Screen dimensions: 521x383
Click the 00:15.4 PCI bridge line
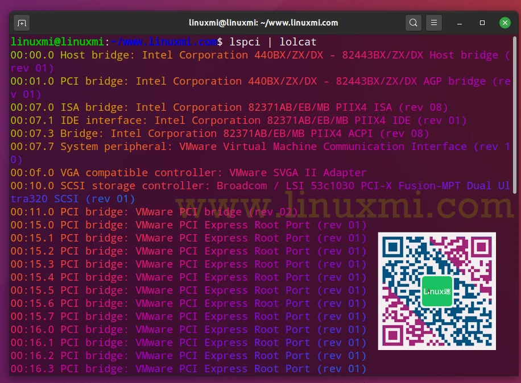click(188, 277)
